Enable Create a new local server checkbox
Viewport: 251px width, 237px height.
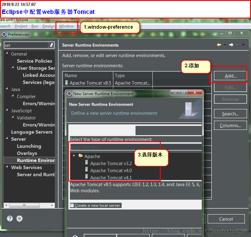coord(72,206)
